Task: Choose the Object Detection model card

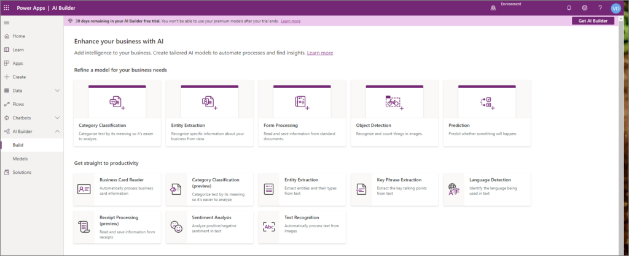Action: pyautogui.click(x=394, y=113)
